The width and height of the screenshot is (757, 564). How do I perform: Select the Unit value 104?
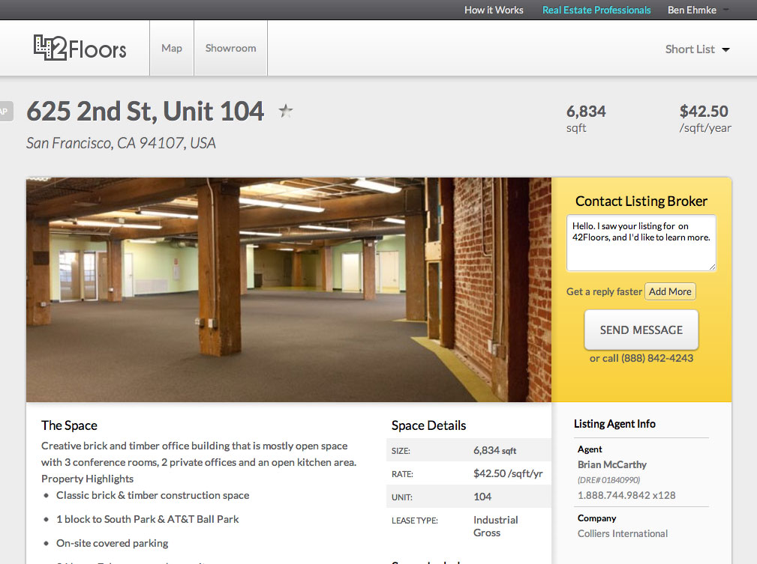click(x=482, y=497)
